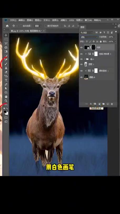Viewport: 120px width, 214px height.
Task: Add layer mask from Layers panel bottom
Action: (x=95, y=104)
